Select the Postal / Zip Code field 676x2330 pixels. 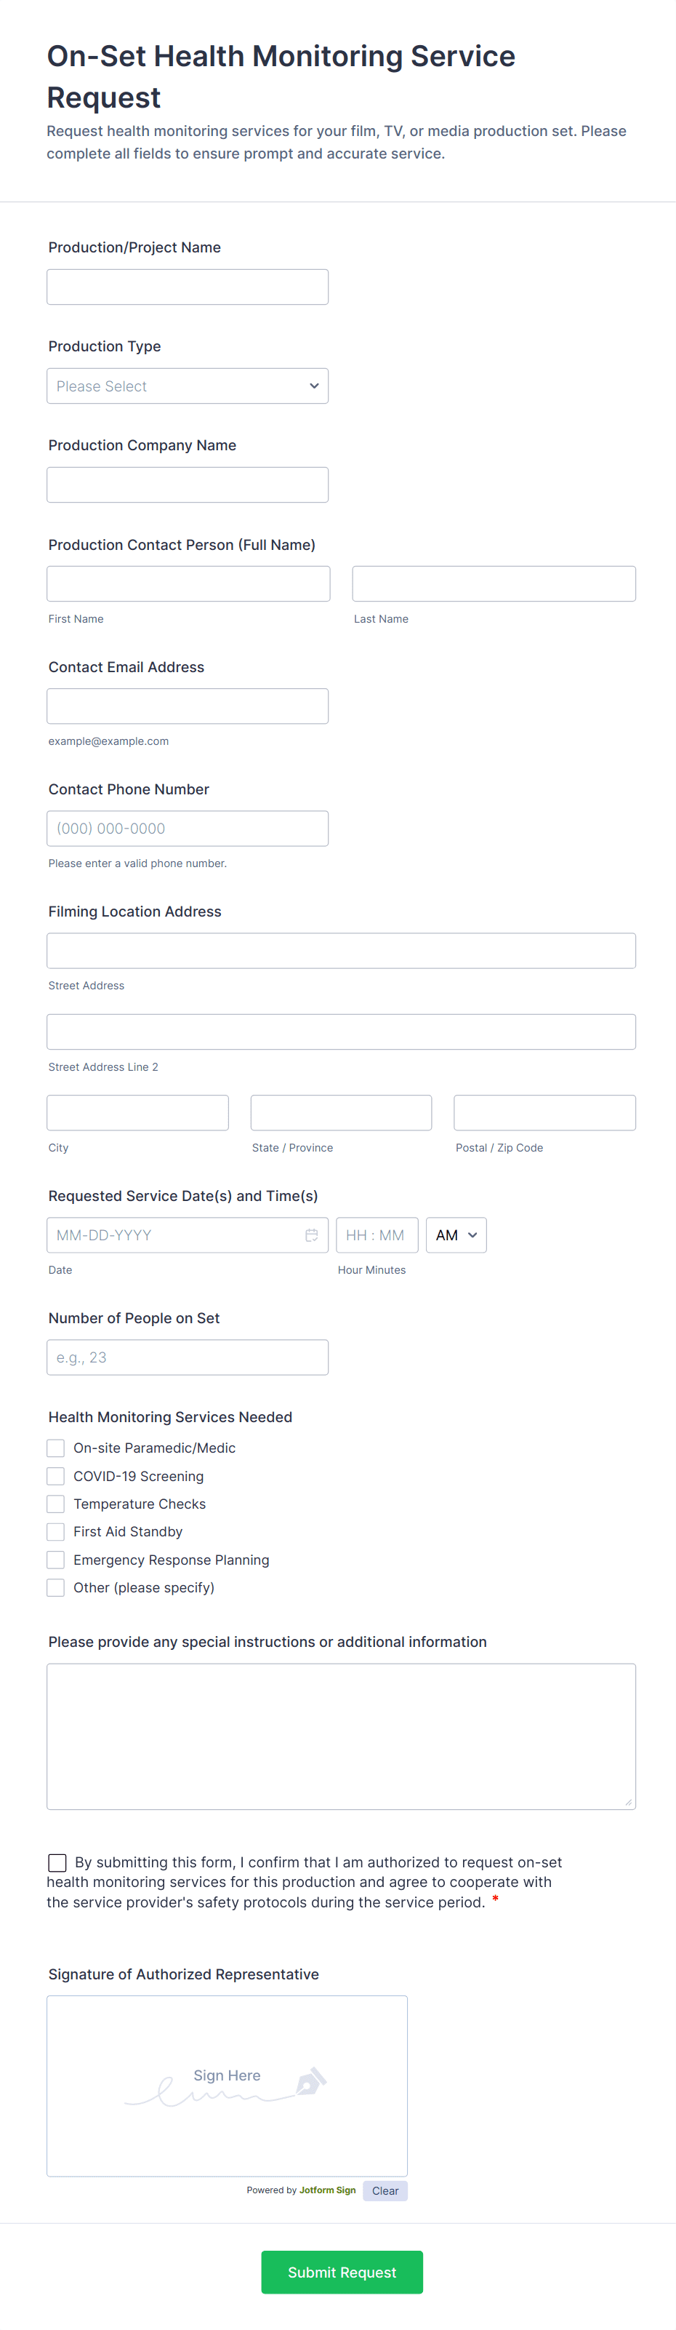(544, 1112)
